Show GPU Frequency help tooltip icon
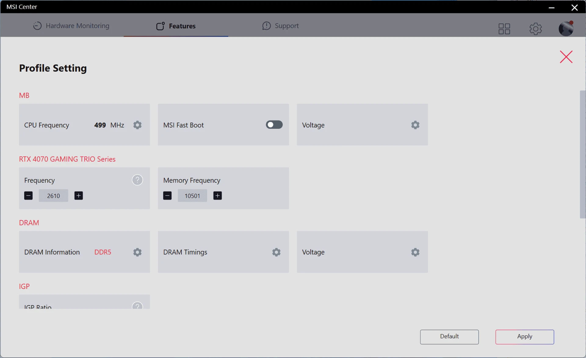 tap(137, 180)
